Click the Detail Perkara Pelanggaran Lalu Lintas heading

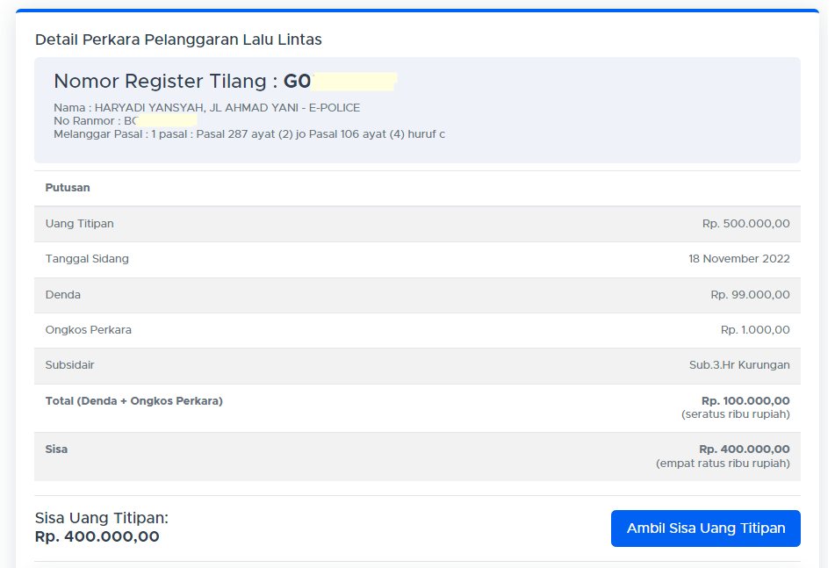pyautogui.click(x=178, y=40)
